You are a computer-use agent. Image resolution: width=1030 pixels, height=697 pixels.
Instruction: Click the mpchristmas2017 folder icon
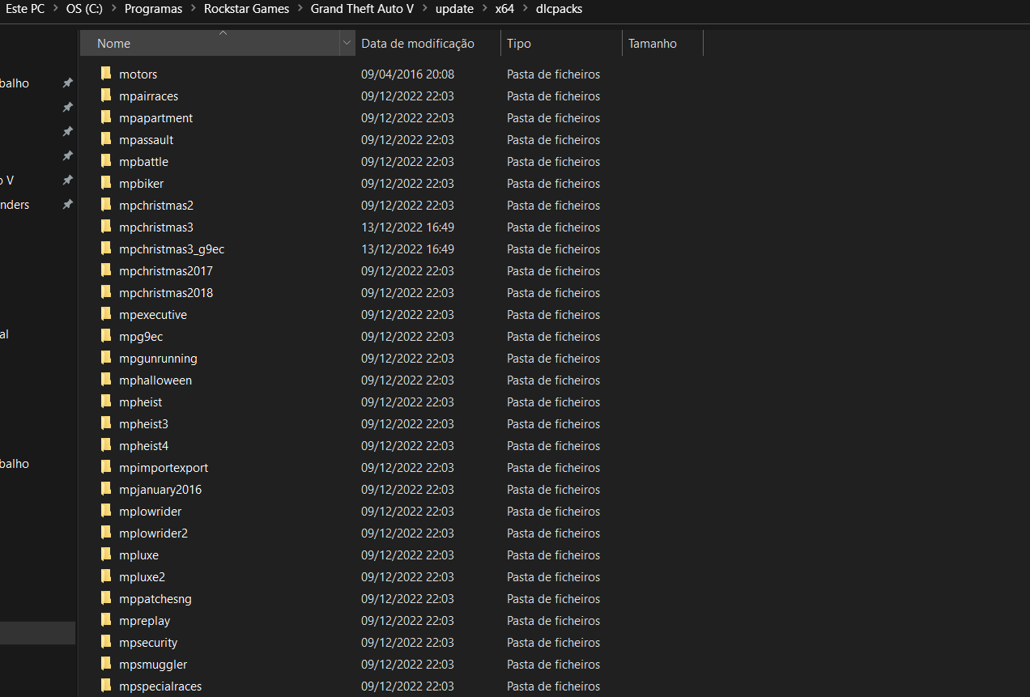click(105, 270)
